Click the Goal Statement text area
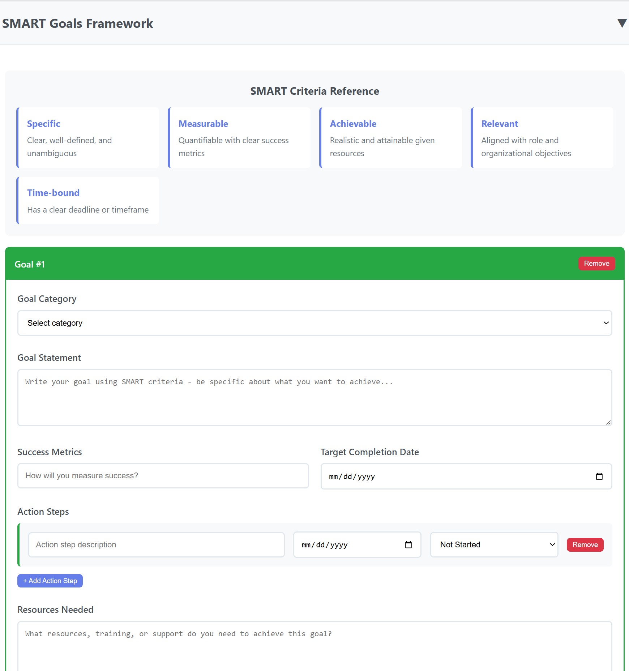Image resolution: width=629 pixels, height=671 pixels. [314, 398]
